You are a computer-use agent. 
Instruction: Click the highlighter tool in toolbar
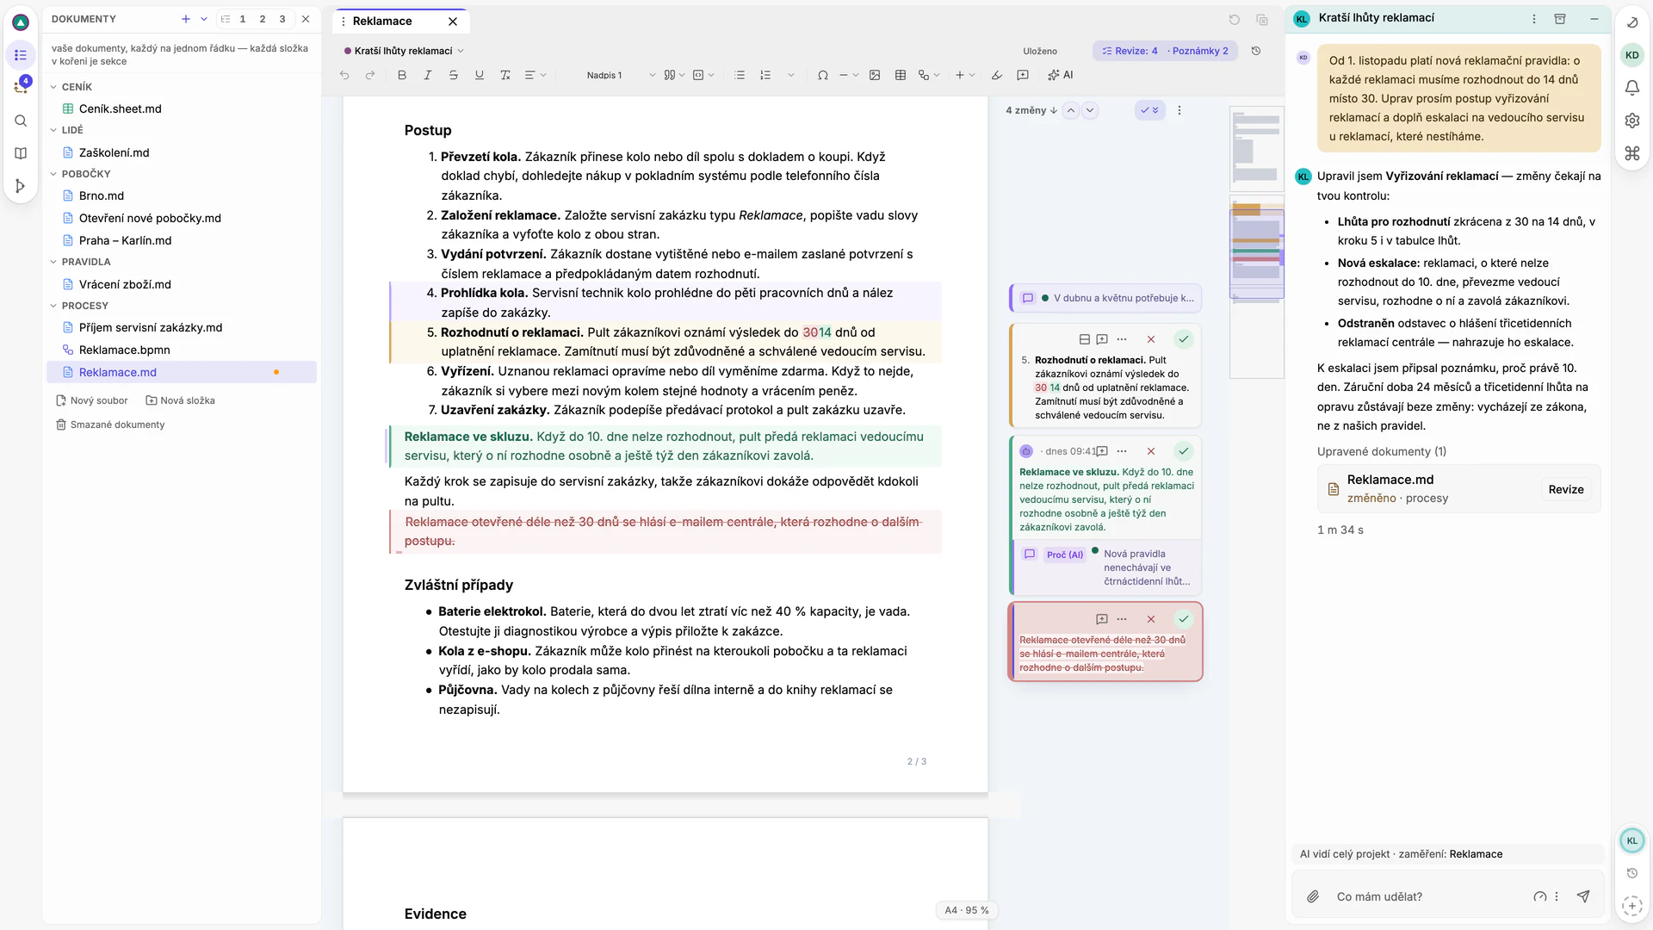997,76
